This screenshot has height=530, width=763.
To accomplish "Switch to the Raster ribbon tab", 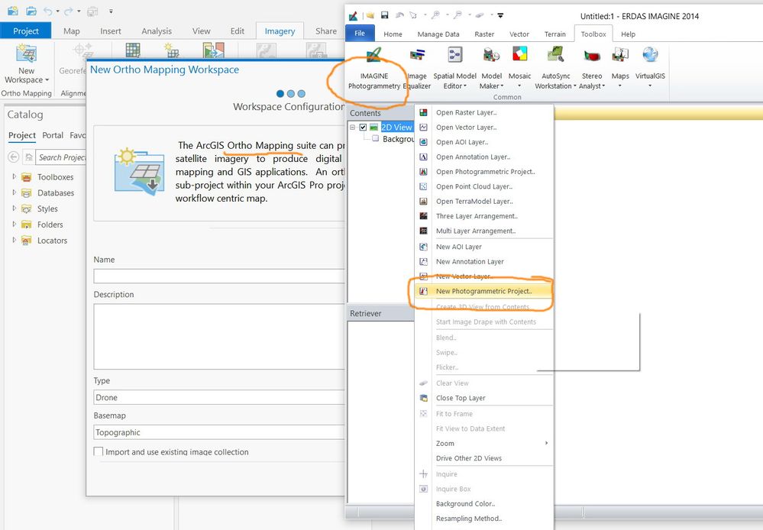I will tap(484, 34).
